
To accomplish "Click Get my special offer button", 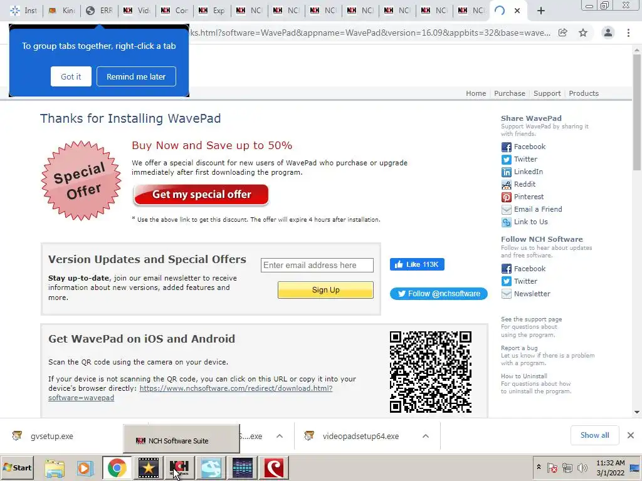I will point(201,195).
